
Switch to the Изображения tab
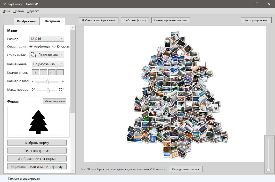click(x=26, y=21)
